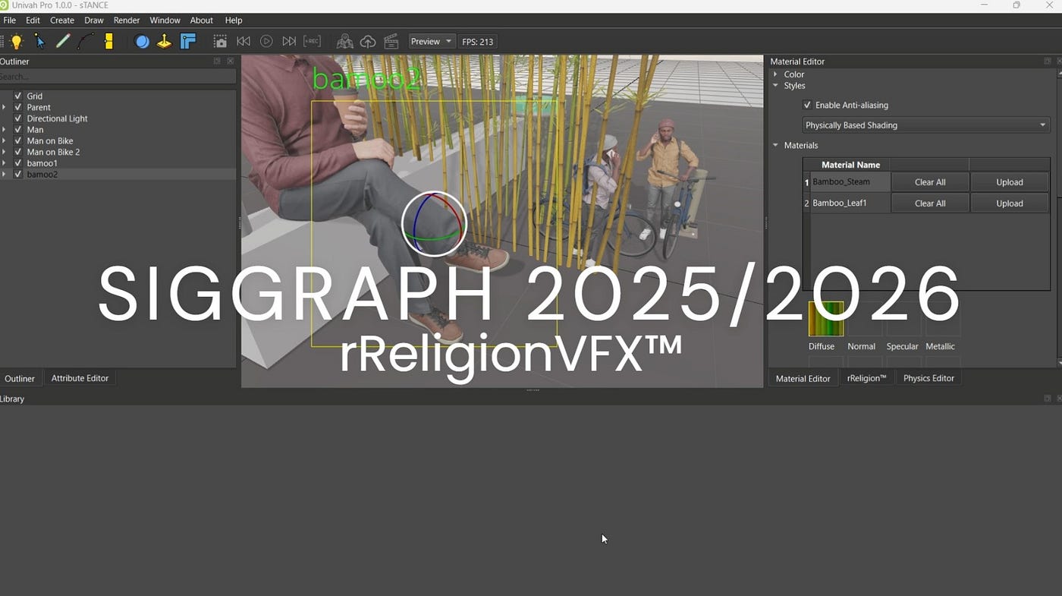Screen dimensions: 1062x596
Task: Click the person-on-map toolbar icon
Action: point(345,42)
